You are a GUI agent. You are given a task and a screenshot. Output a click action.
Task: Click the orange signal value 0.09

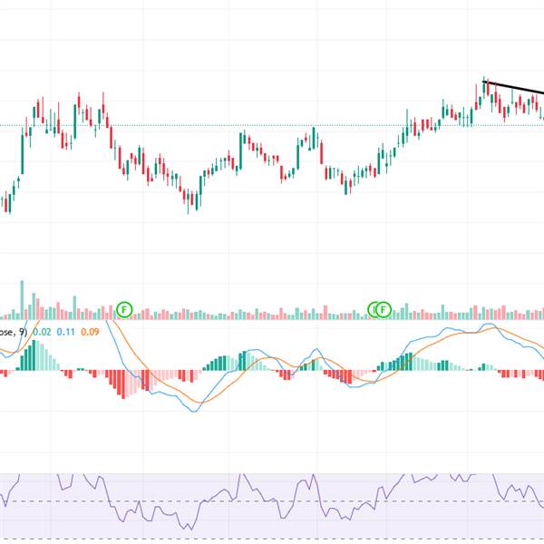point(90,332)
